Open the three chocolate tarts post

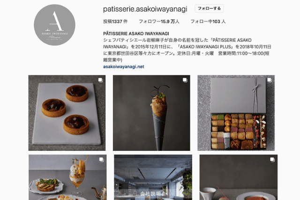pos(67,113)
